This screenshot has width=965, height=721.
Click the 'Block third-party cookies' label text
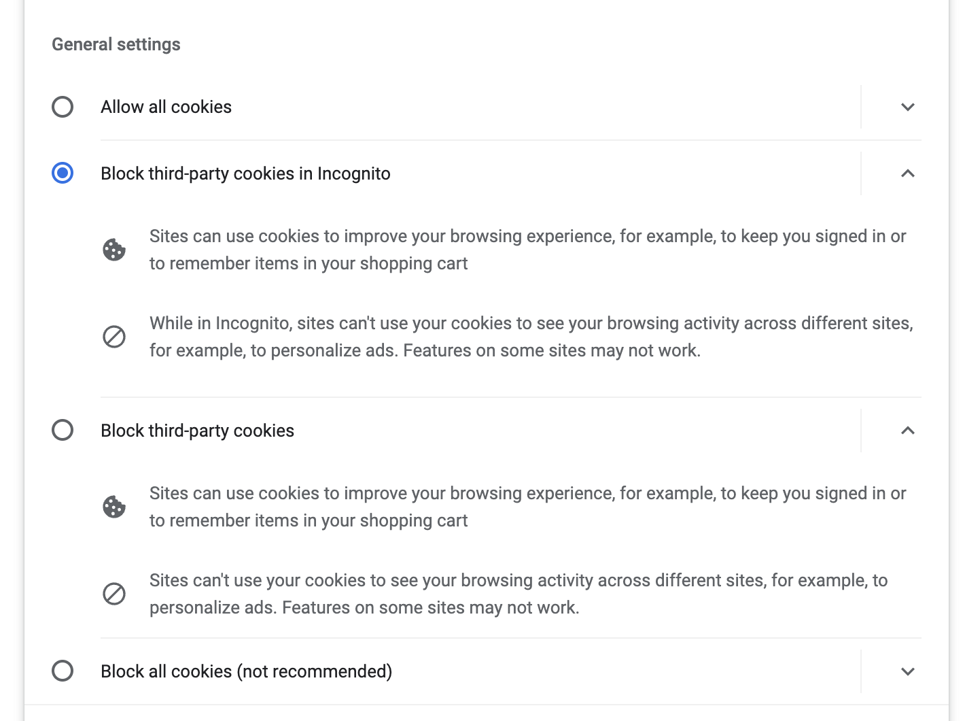click(197, 431)
